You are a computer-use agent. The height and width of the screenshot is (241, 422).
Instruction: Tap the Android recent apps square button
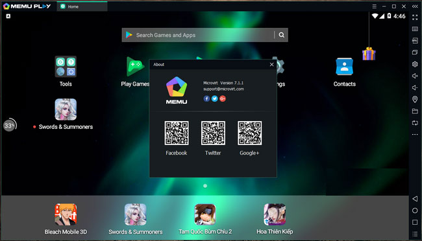click(x=415, y=222)
